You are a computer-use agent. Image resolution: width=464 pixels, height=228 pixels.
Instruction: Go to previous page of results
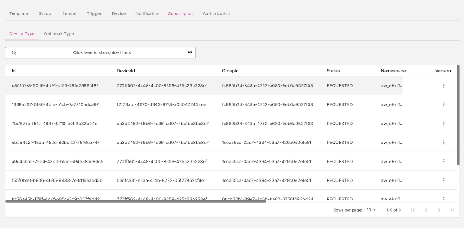tap(426, 210)
